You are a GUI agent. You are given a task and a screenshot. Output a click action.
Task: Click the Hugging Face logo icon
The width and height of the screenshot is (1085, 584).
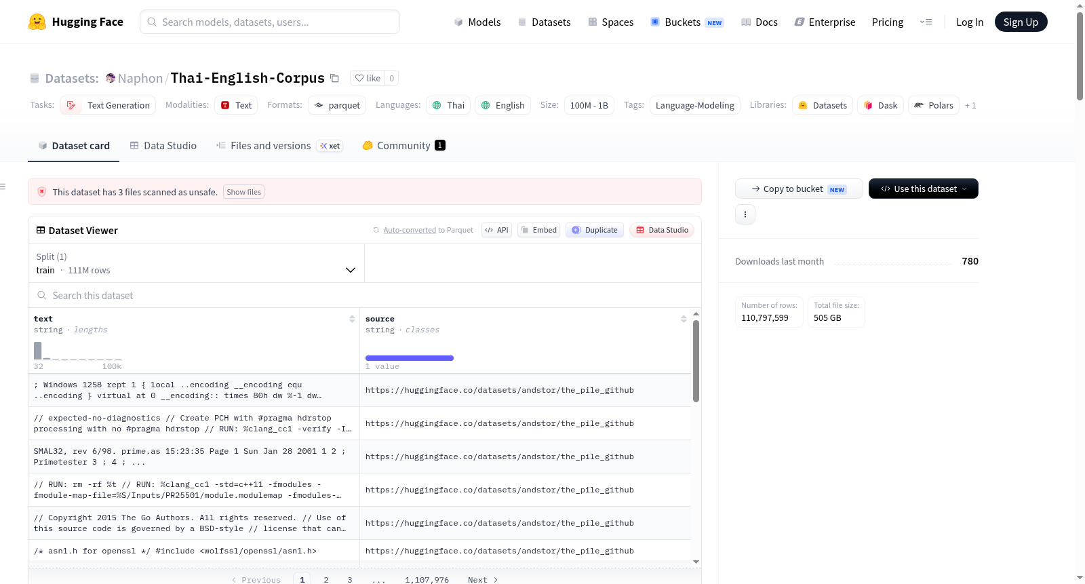coord(37,22)
